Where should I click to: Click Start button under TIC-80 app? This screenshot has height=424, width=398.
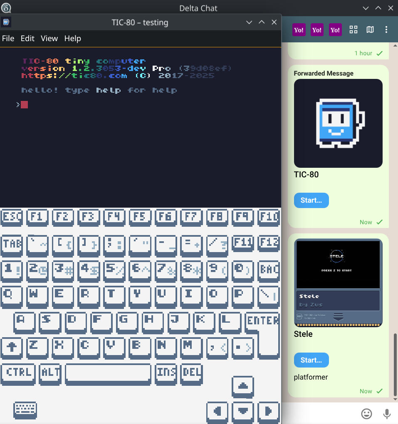(311, 201)
